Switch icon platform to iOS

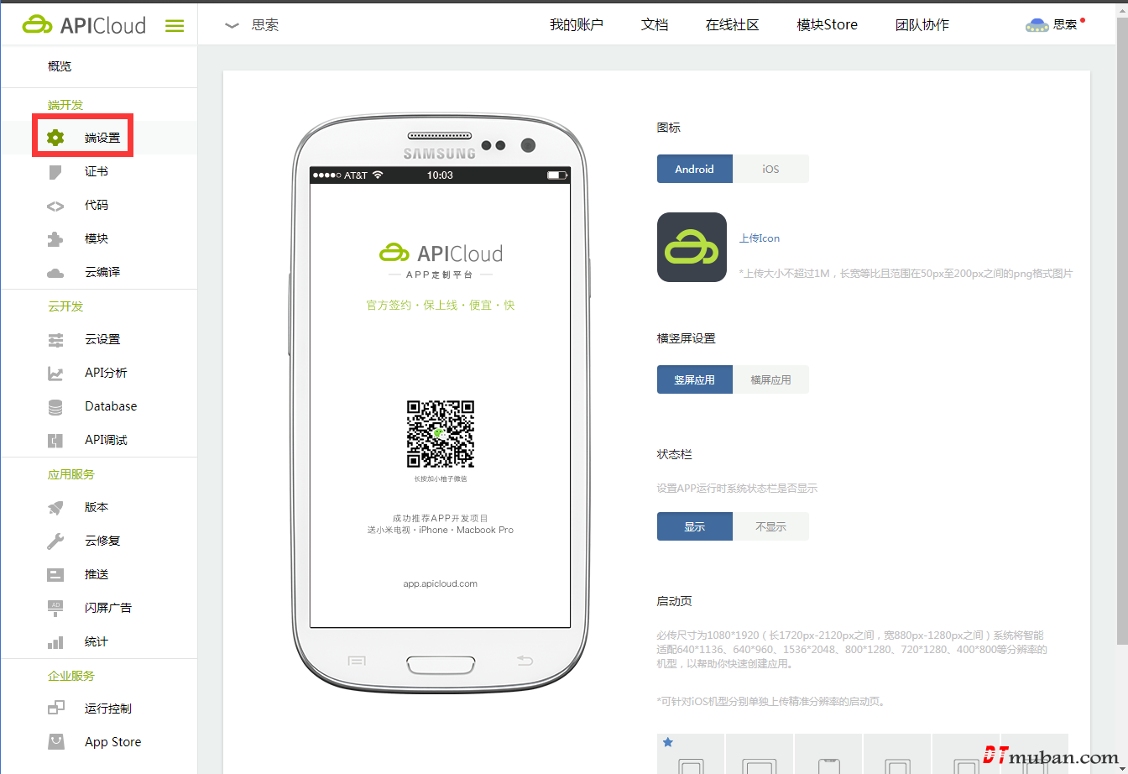(x=770, y=169)
